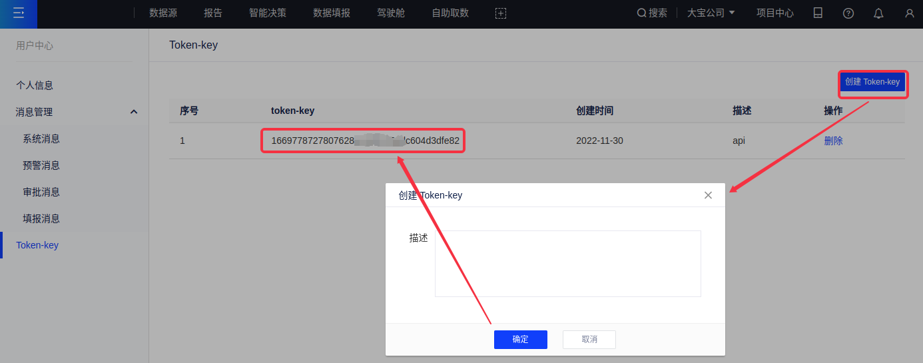This screenshot has width=923, height=363.
Task: Click the hamburger menu icon at top-left
Action: tap(19, 13)
